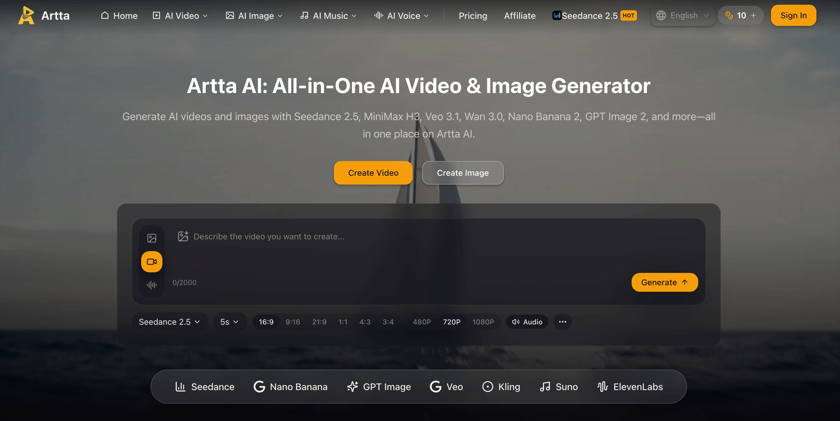Click the Create Image button
Viewport: 840px width, 421px height.
pyautogui.click(x=463, y=173)
